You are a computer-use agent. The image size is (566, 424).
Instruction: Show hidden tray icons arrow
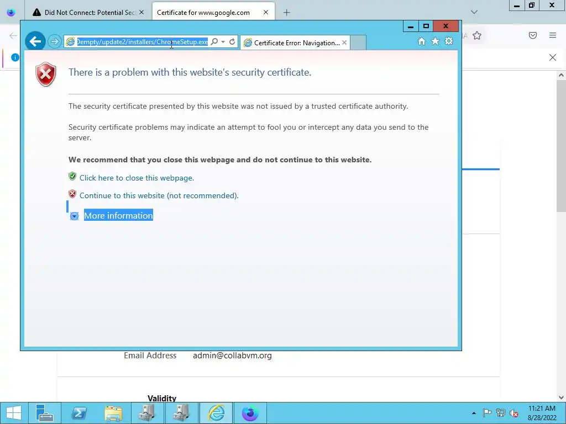click(474, 413)
